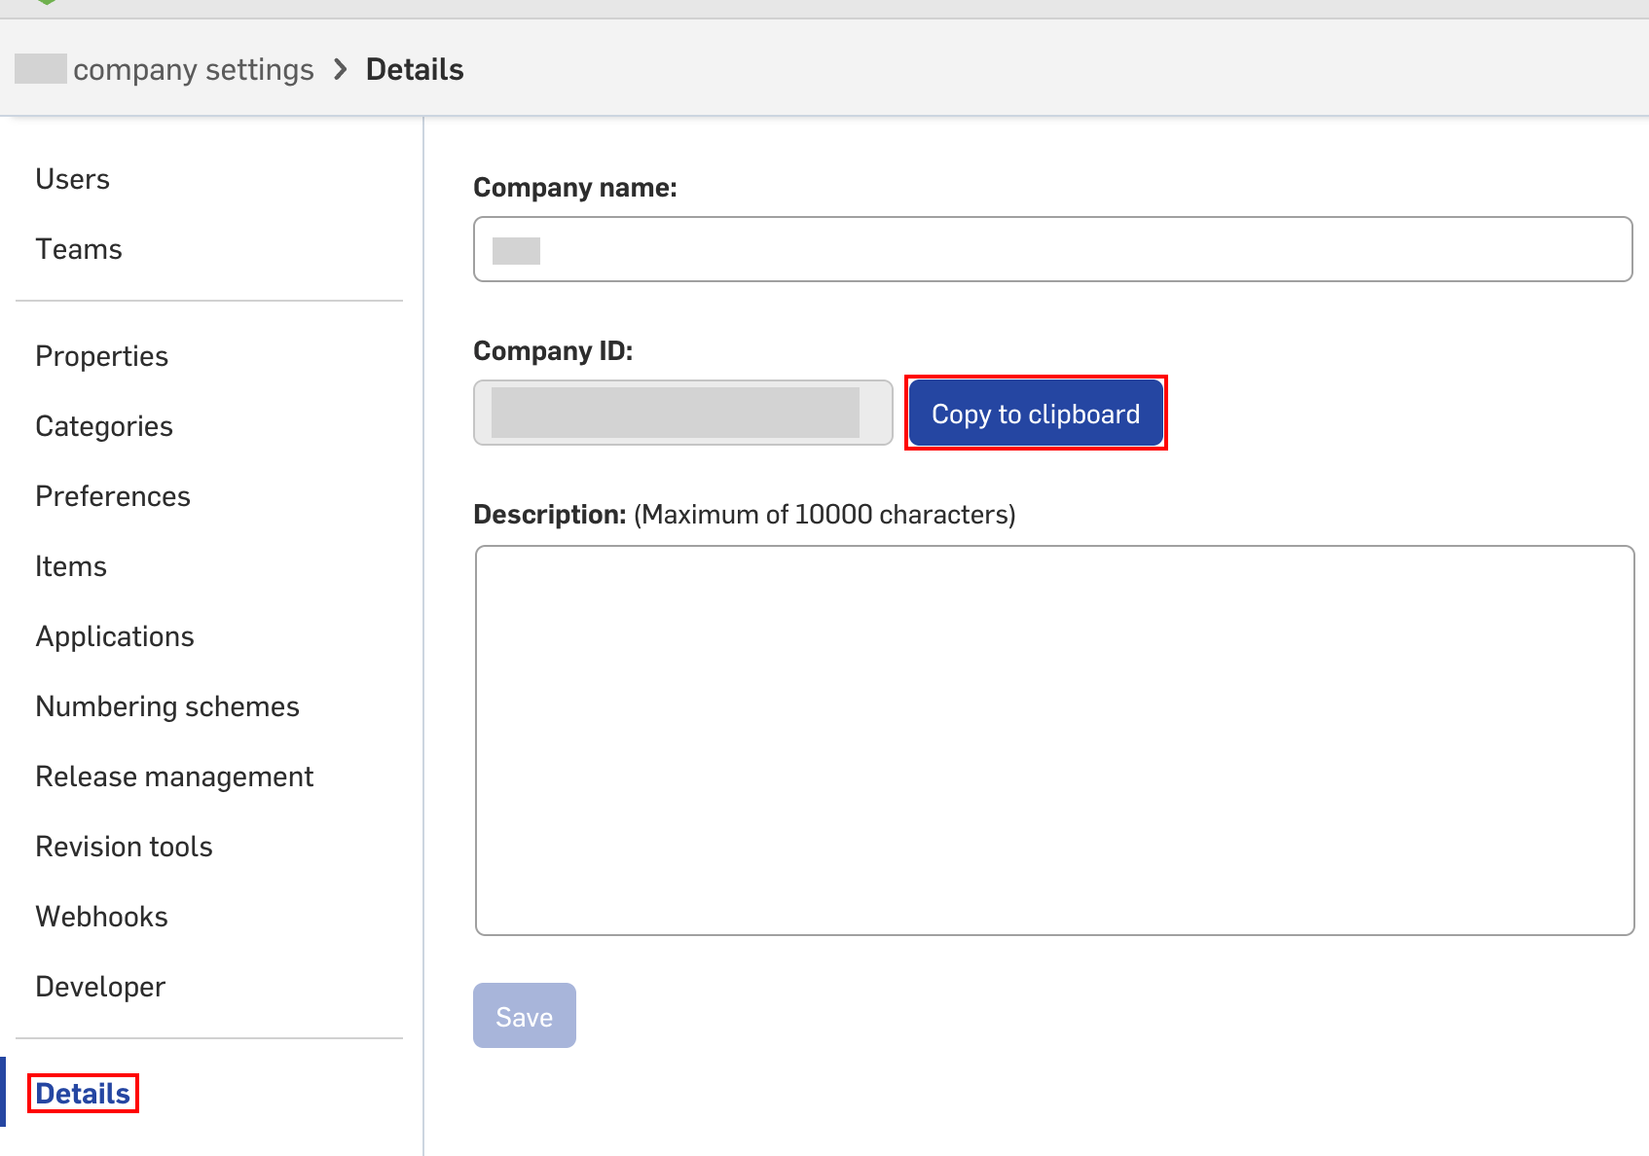Select Revision tools in sidebar

coord(124,847)
